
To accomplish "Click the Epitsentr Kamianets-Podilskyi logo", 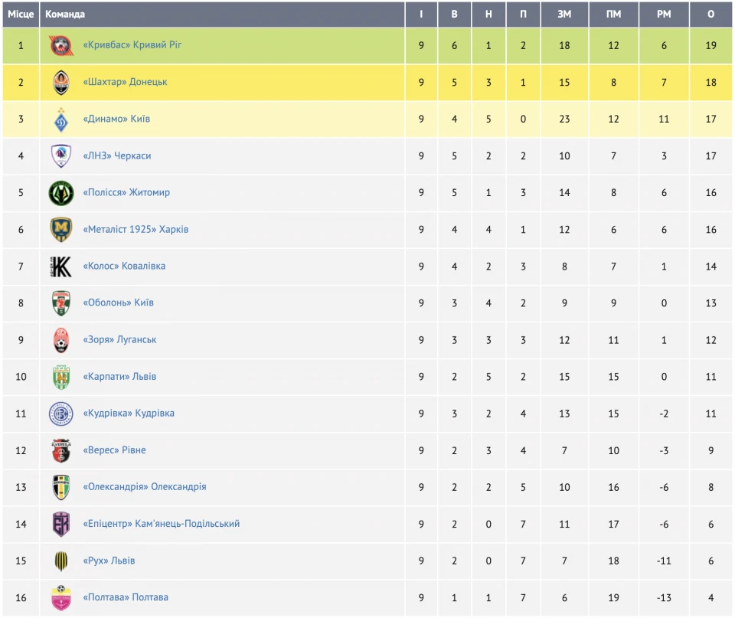I will pos(61,525).
